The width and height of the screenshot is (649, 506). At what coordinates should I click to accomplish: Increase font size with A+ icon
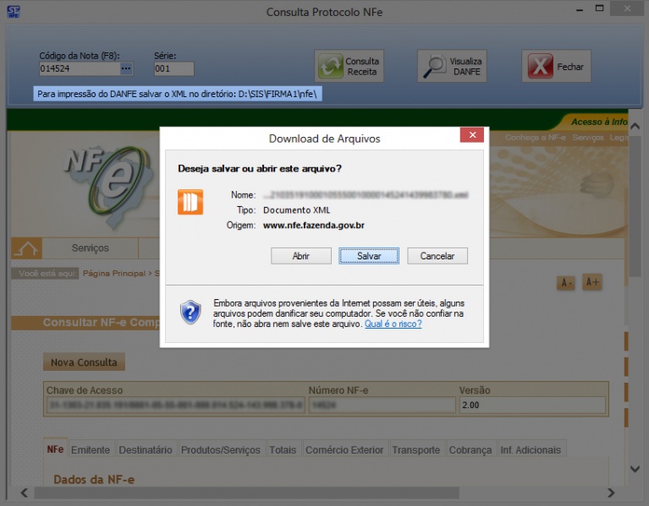[x=593, y=283]
